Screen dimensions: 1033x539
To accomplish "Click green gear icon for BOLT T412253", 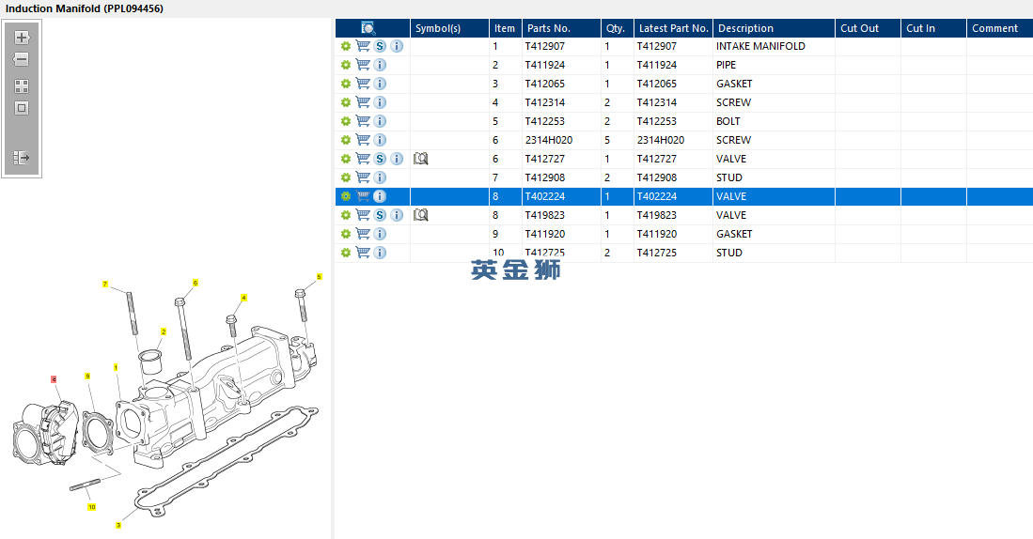I will click(x=346, y=122).
